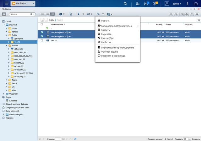Click the search magnifier in the top bar
This screenshot has width=201, height=141.
tap(126, 4)
